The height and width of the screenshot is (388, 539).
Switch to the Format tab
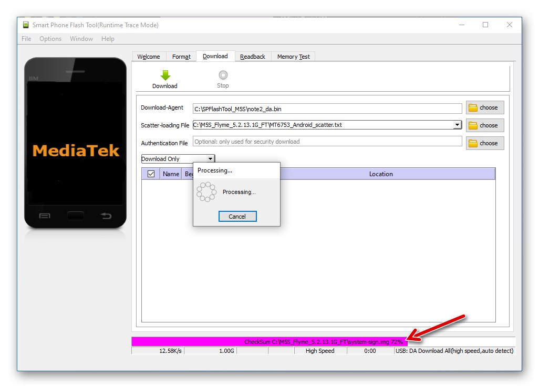coord(181,56)
